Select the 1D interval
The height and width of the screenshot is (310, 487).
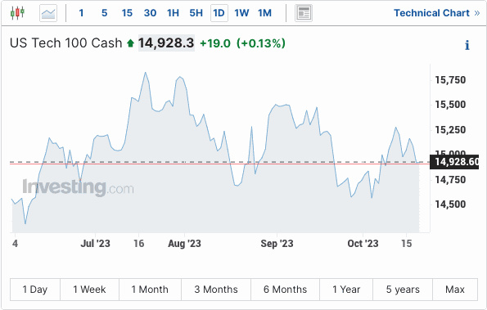tap(219, 13)
